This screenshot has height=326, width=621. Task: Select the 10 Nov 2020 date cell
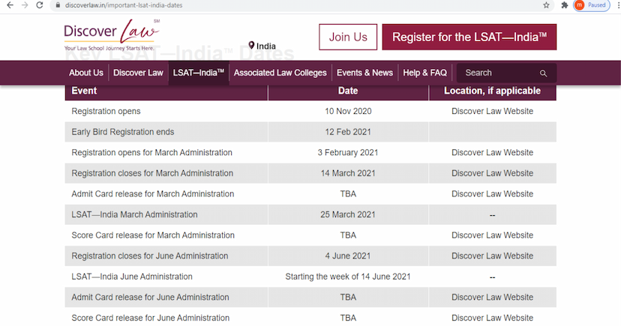348,111
